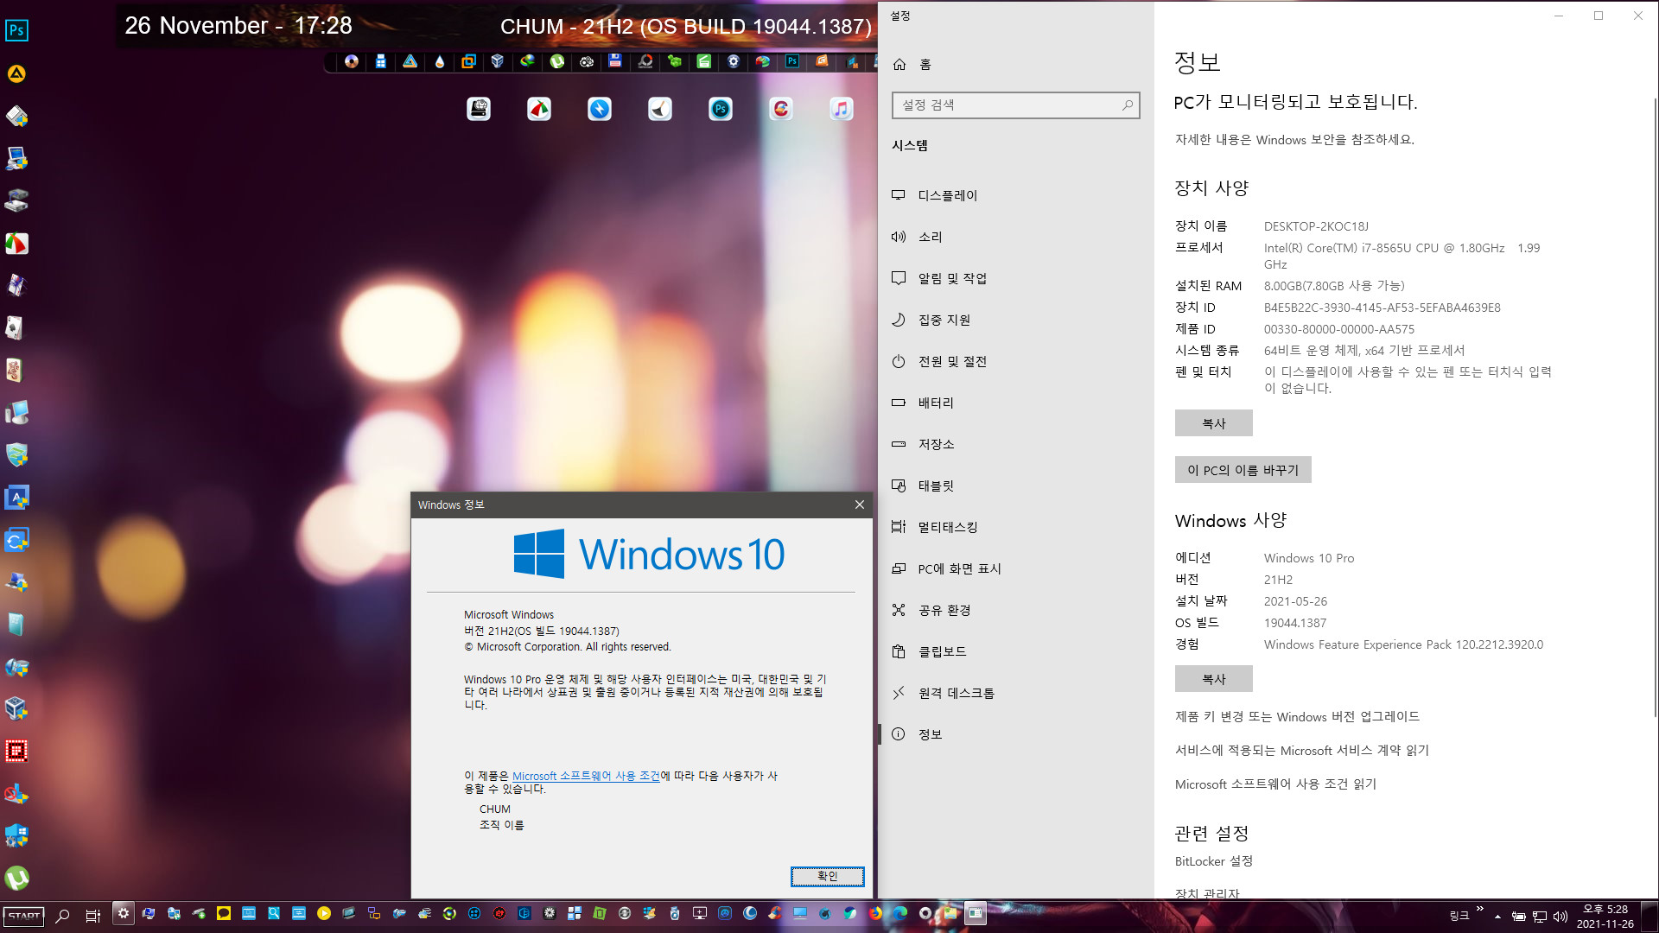Select 태블릿 in Settings sidebar
Image resolution: width=1659 pixels, height=933 pixels.
point(1016,486)
